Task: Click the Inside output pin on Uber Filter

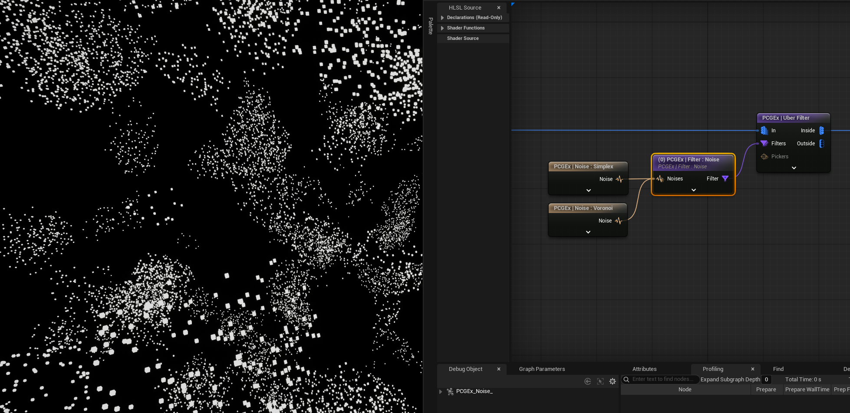Action: tap(821, 131)
